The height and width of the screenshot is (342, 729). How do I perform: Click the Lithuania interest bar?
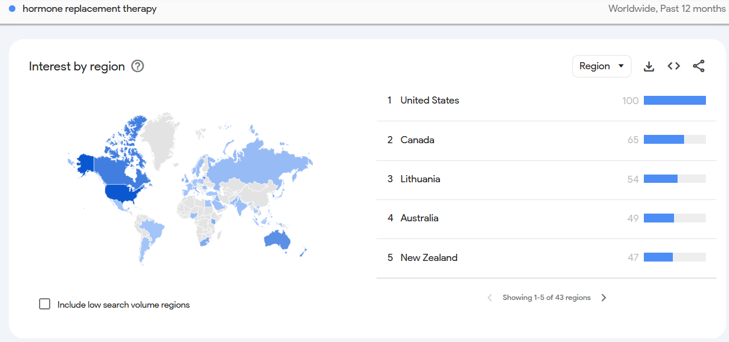(675, 179)
